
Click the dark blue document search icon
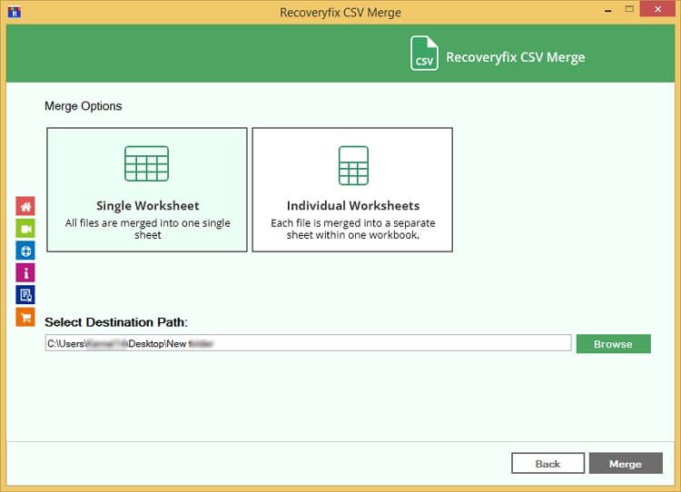pyautogui.click(x=25, y=295)
